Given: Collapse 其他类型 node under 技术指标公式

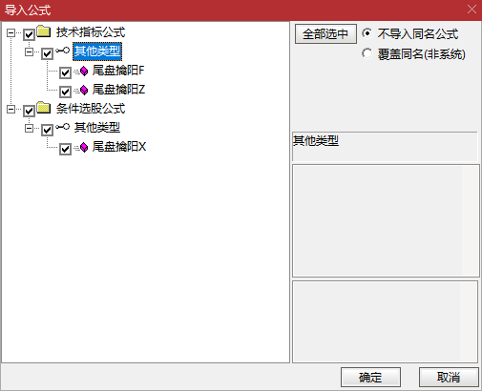Looking at the screenshot, I should click(x=29, y=51).
